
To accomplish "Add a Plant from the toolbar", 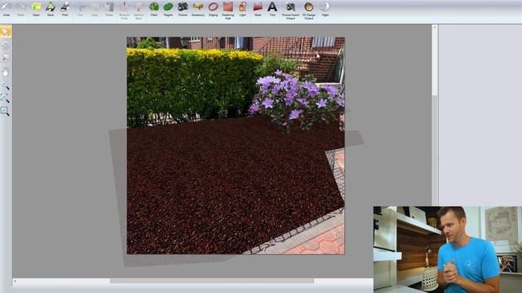I will click(x=154, y=9).
